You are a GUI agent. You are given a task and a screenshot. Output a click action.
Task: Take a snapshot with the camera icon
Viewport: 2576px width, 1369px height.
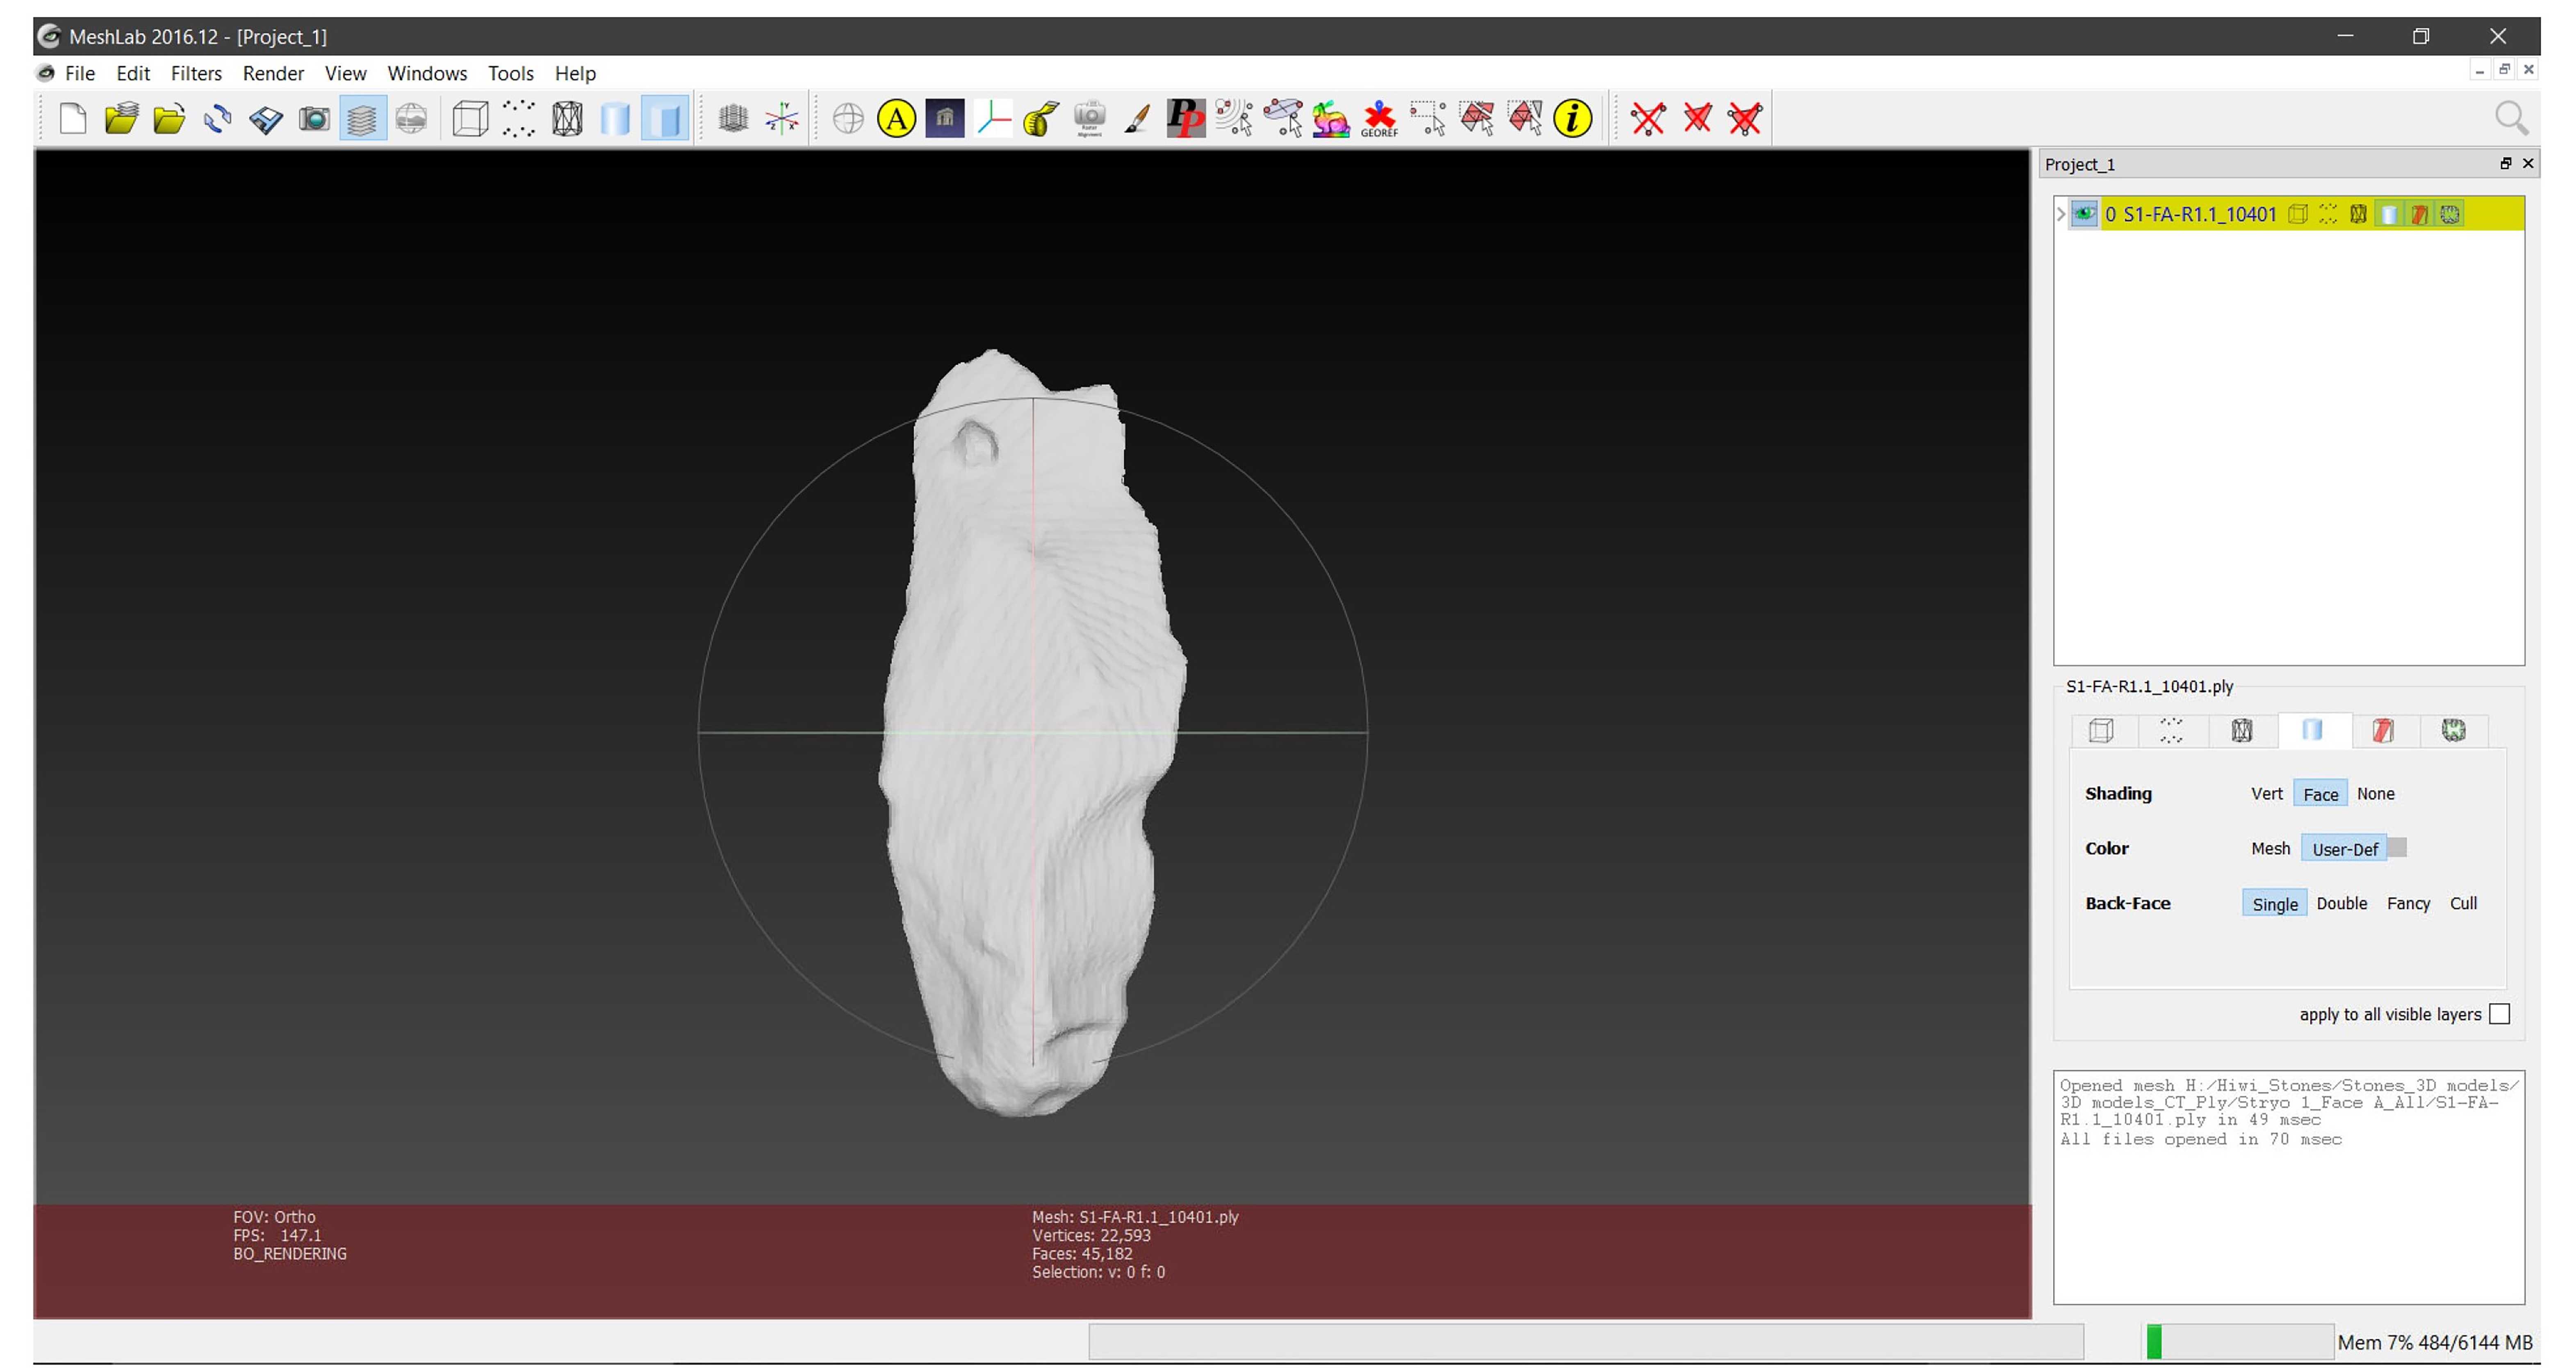coord(314,119)
